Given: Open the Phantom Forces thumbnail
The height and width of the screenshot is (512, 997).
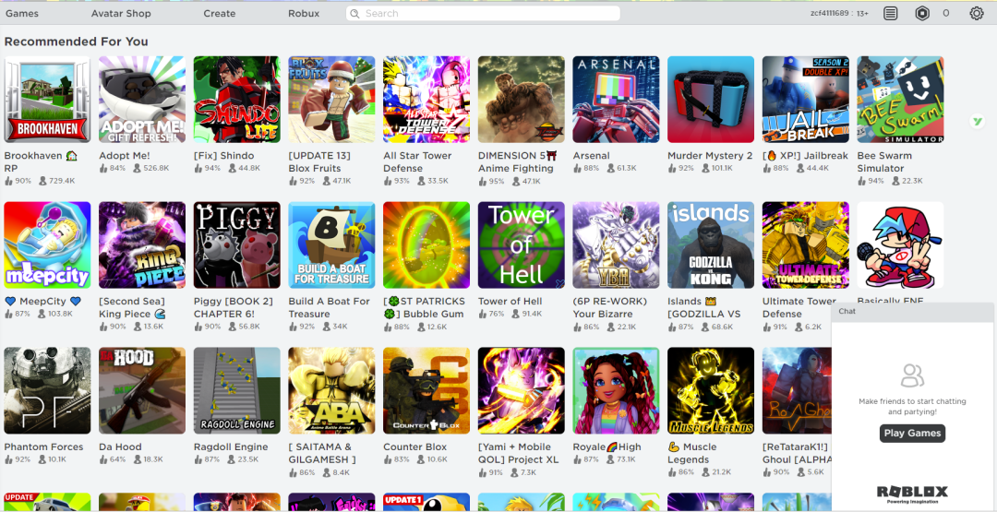Looking at the screenshot, I should coord(47,390).
